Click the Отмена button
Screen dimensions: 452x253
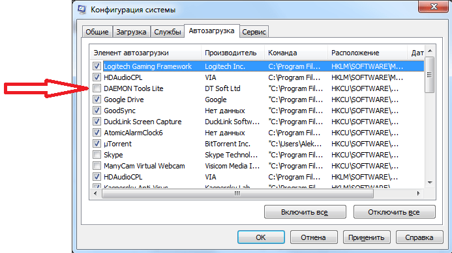313,237
